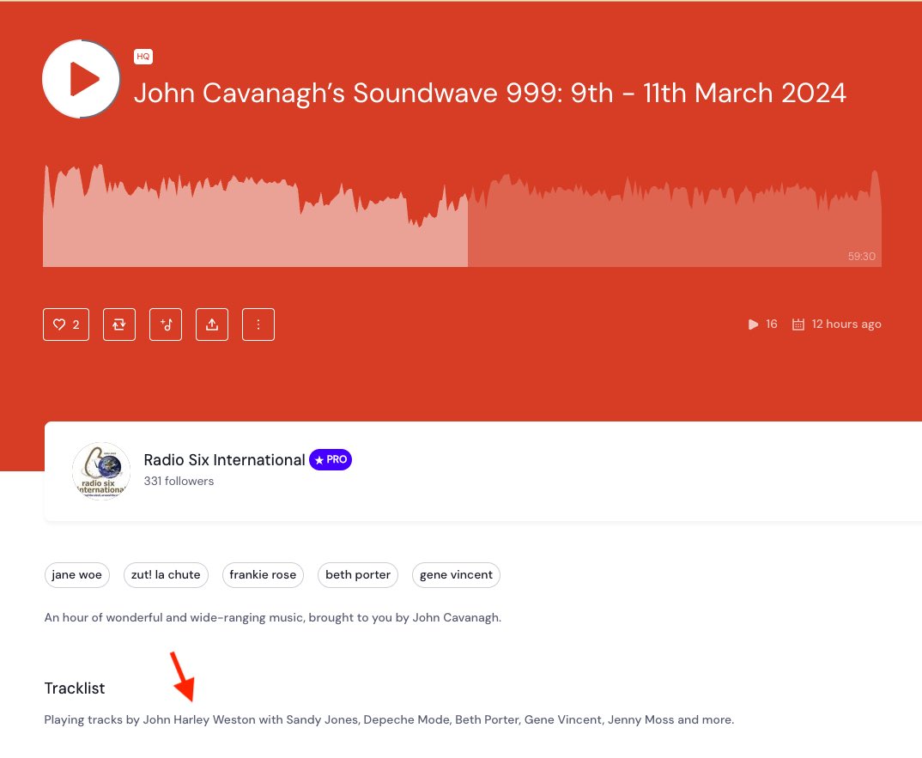Repost the show with repost icon
This screenshot has width=922, height=758.
pyautogui.click(x=119, y=324)
